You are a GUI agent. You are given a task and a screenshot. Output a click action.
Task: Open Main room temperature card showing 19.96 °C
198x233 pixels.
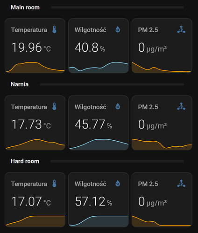(35, 46)
